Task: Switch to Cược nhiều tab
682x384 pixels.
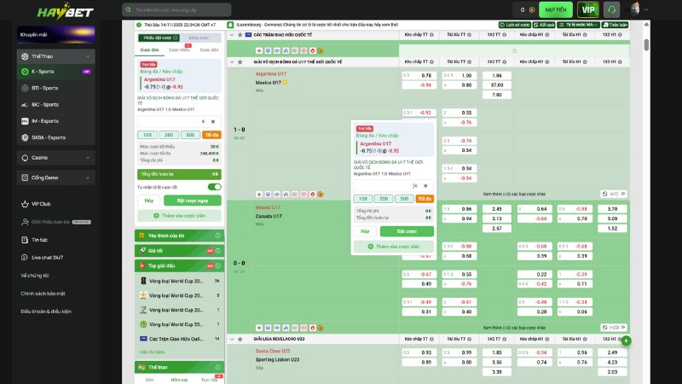Action: [179, 50]
